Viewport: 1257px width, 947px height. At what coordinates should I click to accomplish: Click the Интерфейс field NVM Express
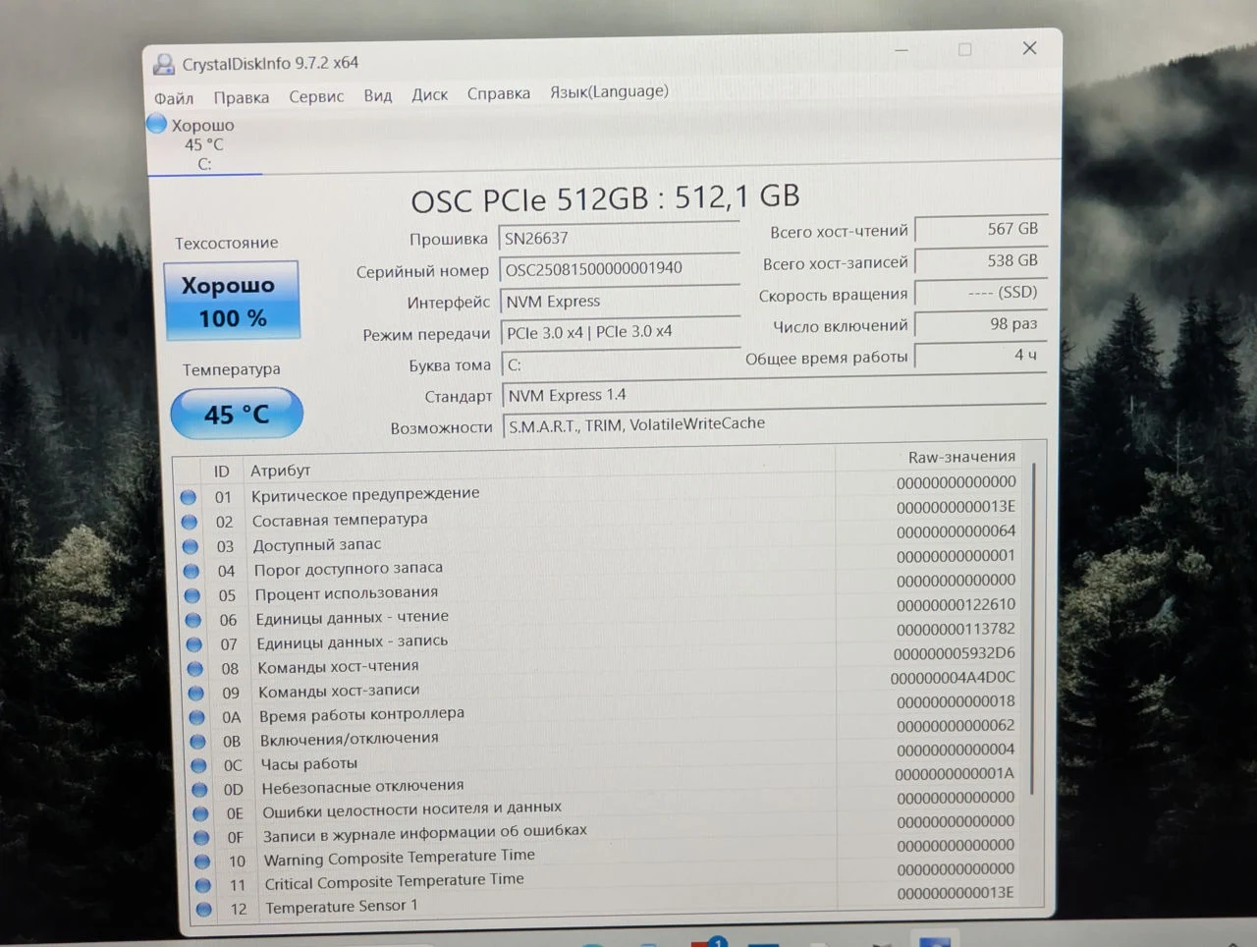click(621, 301)
